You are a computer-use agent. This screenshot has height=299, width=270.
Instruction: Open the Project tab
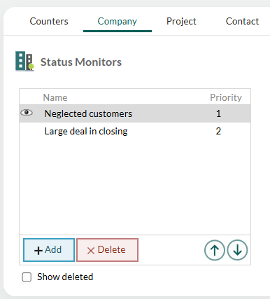click(x=181, y=21)
